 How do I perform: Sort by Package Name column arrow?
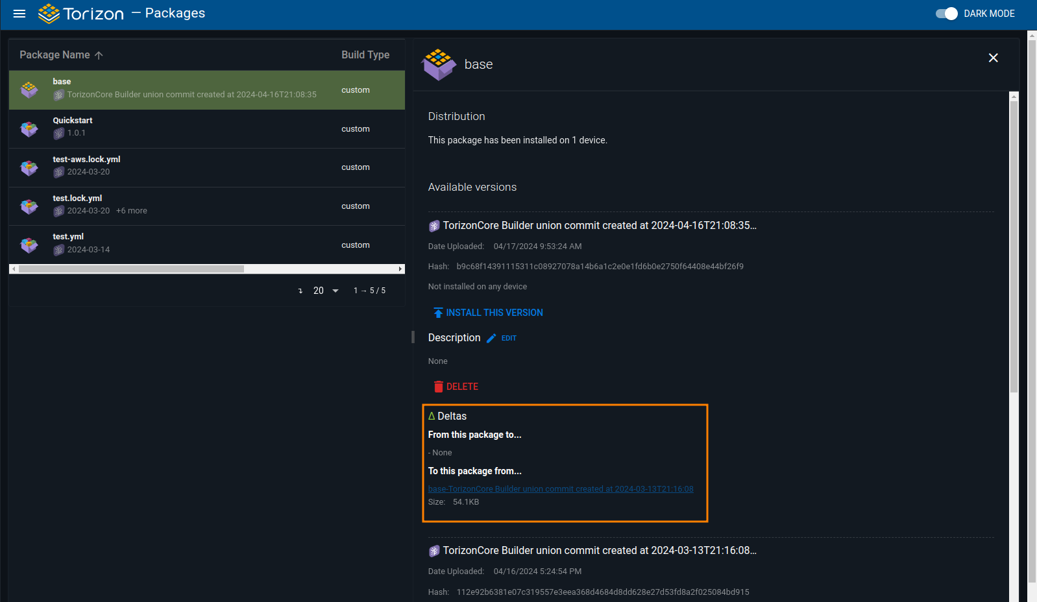(99, 55)
